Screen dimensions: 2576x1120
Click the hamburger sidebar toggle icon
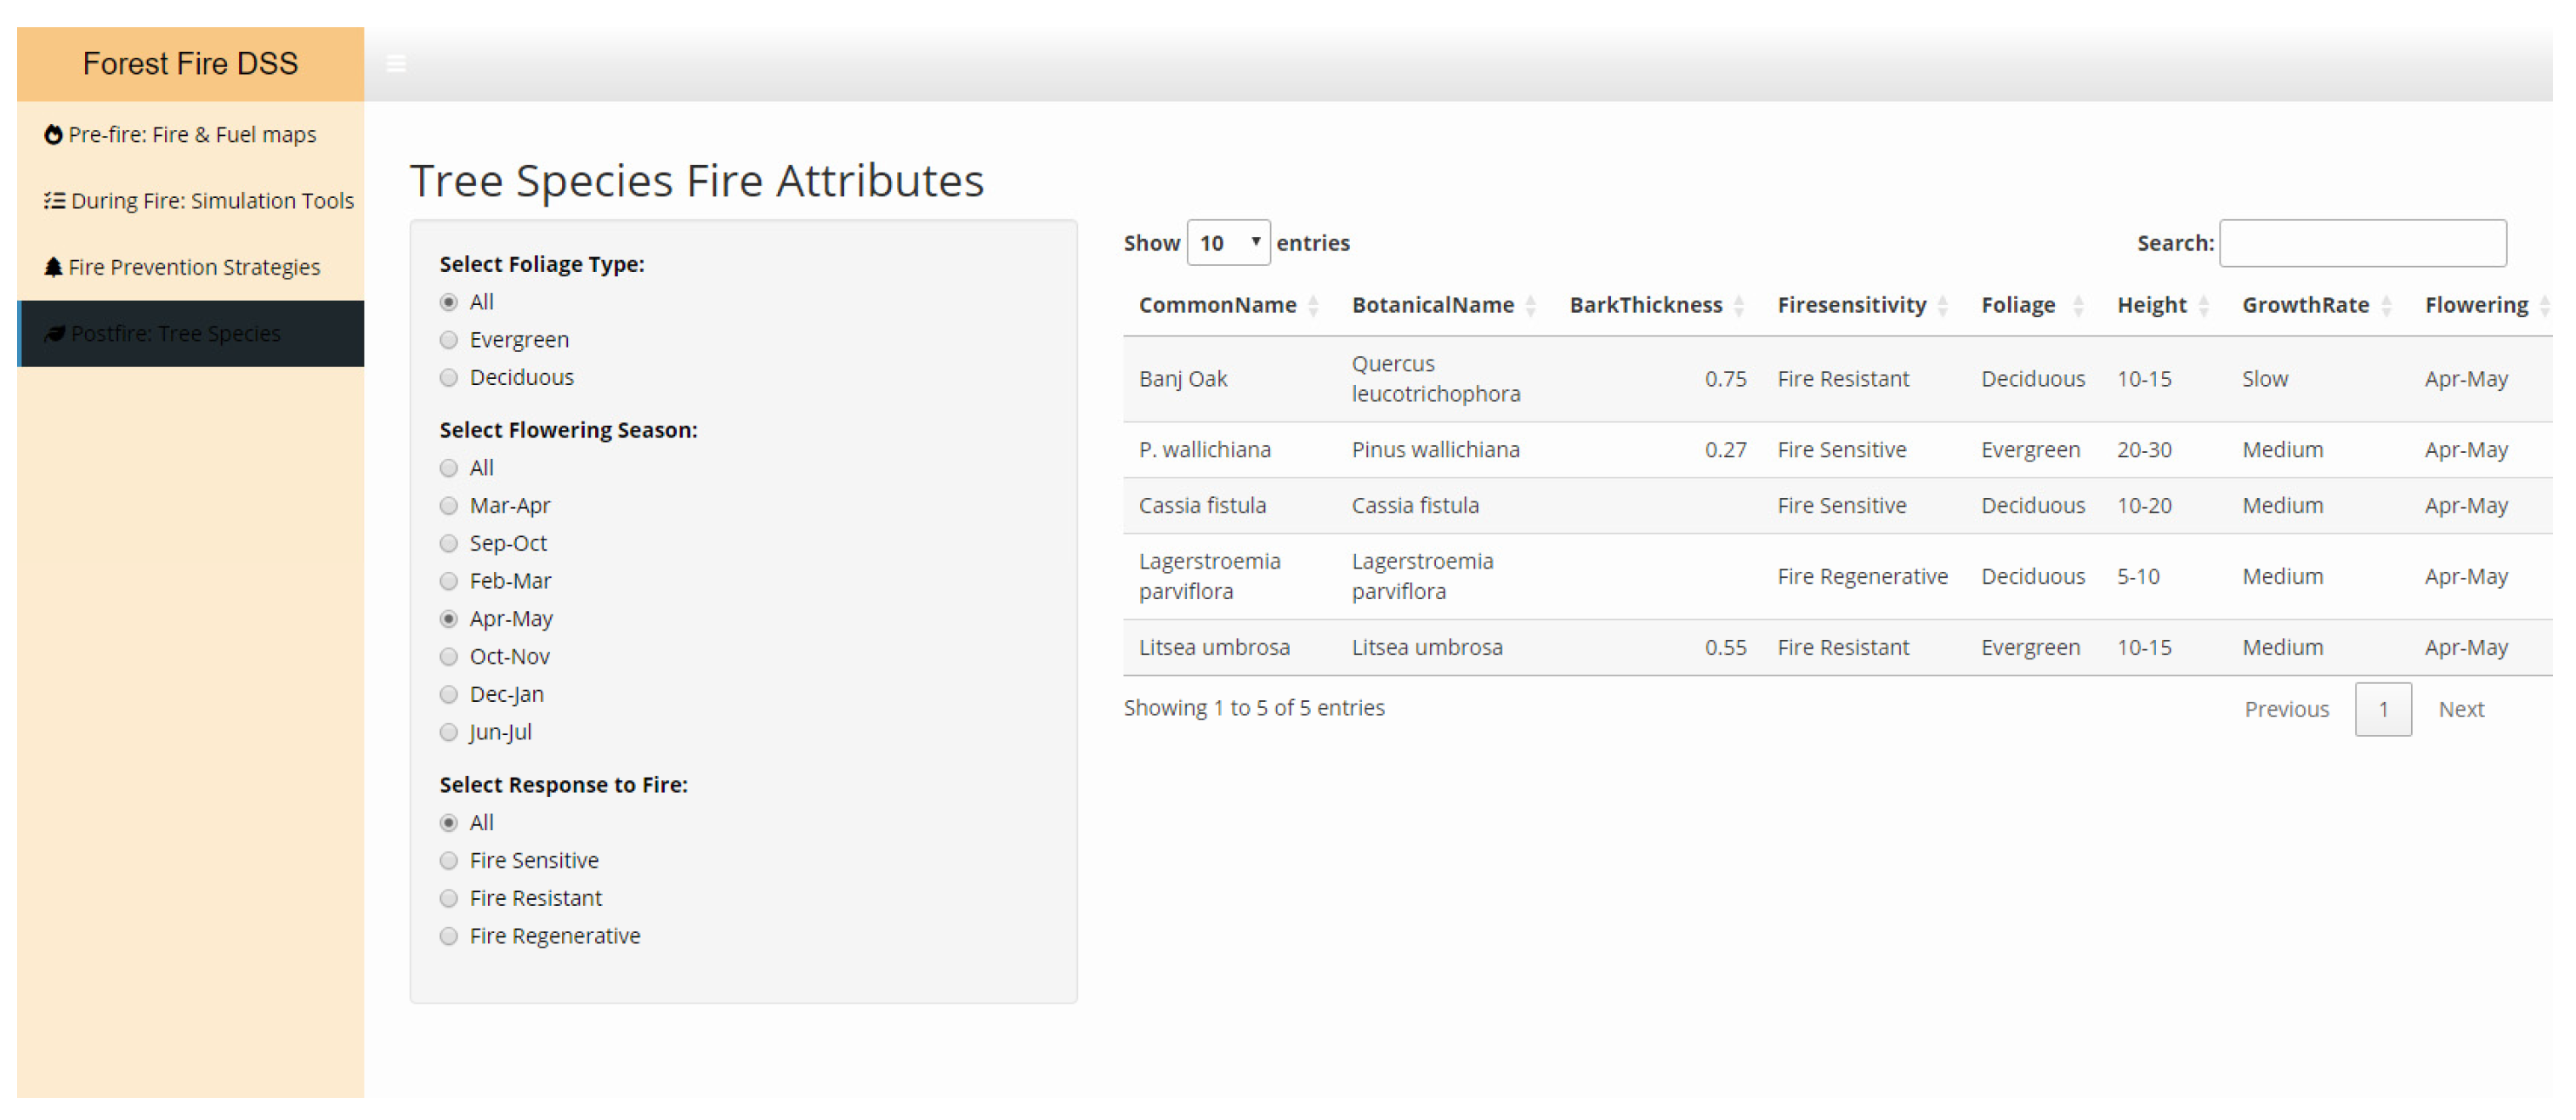(x=396, y=64)
